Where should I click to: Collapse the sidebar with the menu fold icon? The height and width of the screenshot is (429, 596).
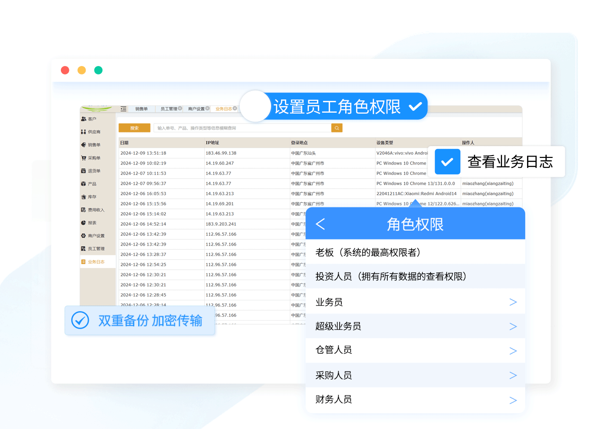click(x=123, y=109)
